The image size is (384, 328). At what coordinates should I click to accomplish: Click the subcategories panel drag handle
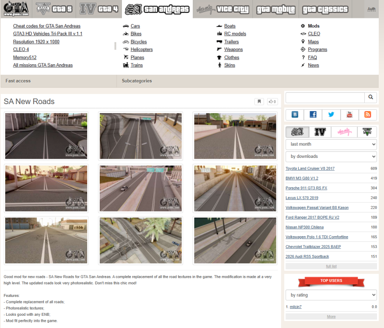click(x=115, y=46)
